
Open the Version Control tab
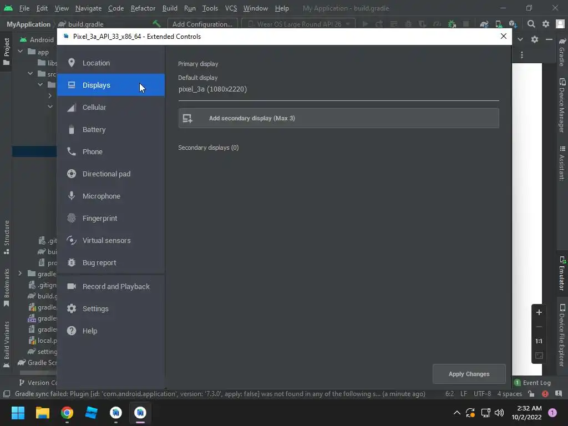tap(38, 383)
